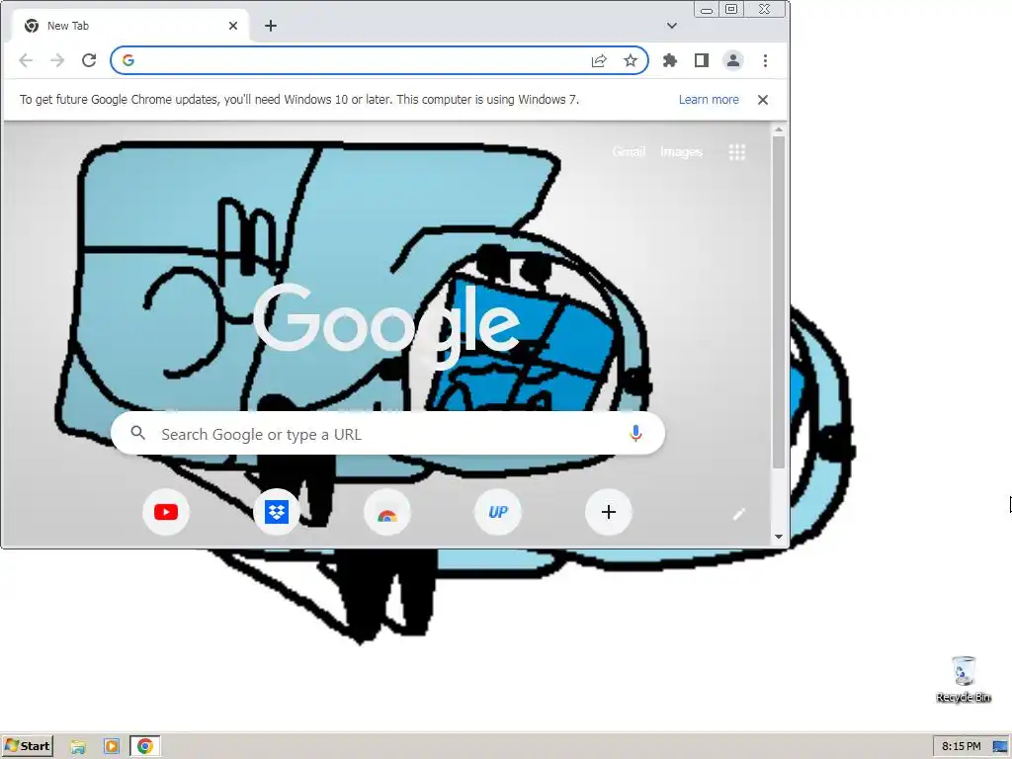Click the Learn more link
Image resolution: width=1012 pixels, height=759 pixels.
click(x=709, y=100)
